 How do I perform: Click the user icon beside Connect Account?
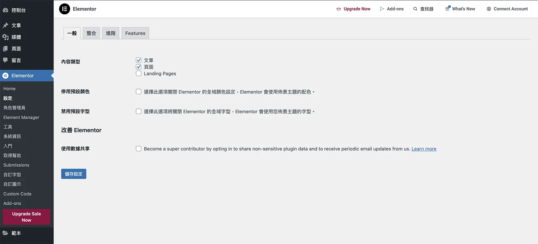(489, 9)
